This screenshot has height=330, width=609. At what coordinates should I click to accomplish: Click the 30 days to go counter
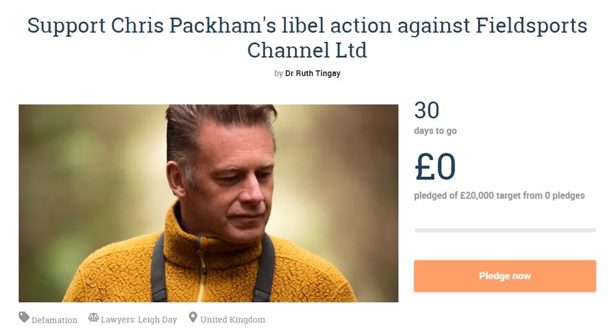pos(427,110)
